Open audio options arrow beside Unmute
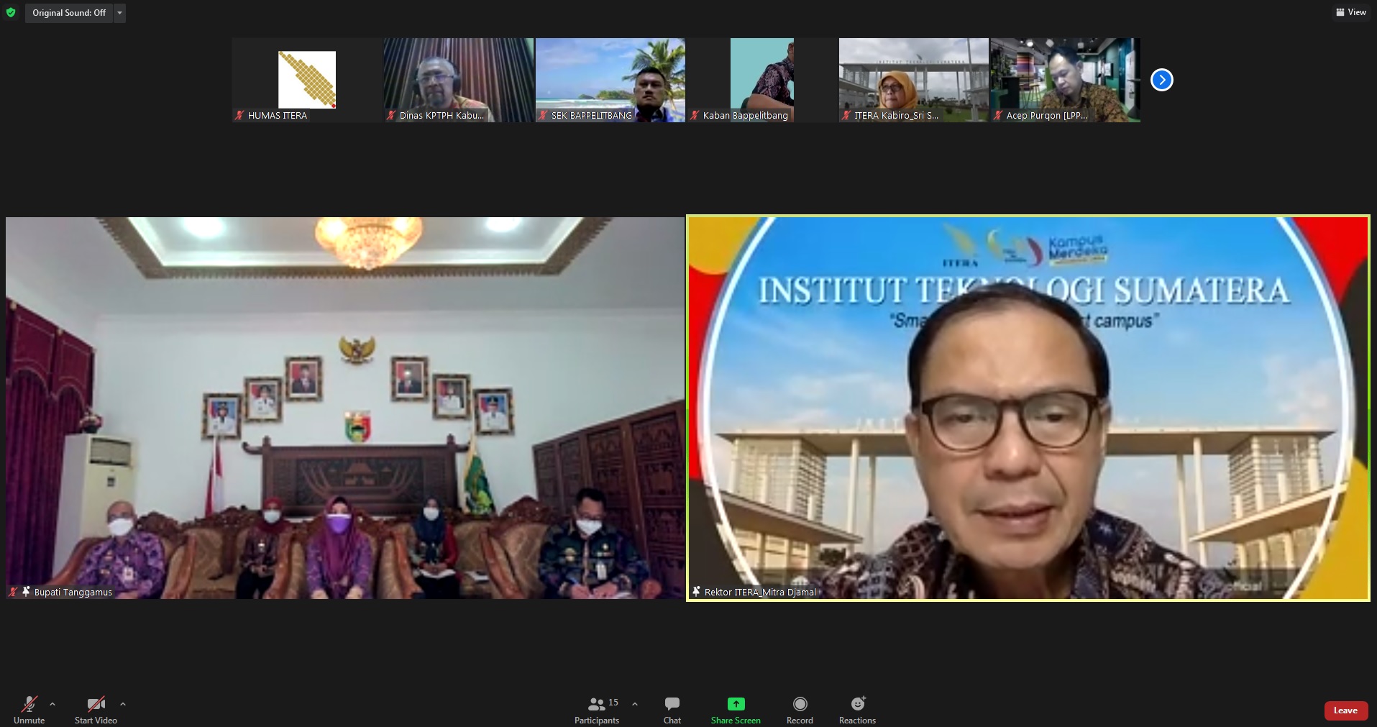 (x=52, y=704)
